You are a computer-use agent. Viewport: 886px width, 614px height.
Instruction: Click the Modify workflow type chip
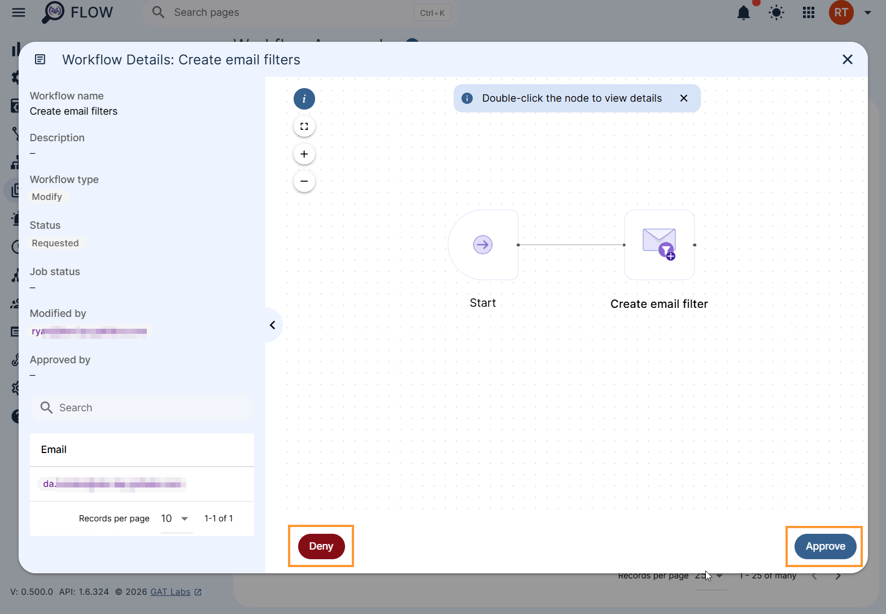47,197
